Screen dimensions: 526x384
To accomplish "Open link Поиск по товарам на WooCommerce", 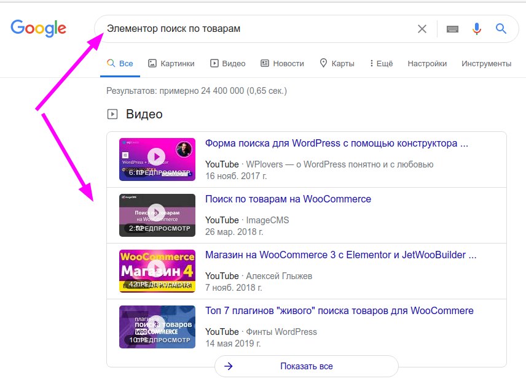I will (288, 199).
